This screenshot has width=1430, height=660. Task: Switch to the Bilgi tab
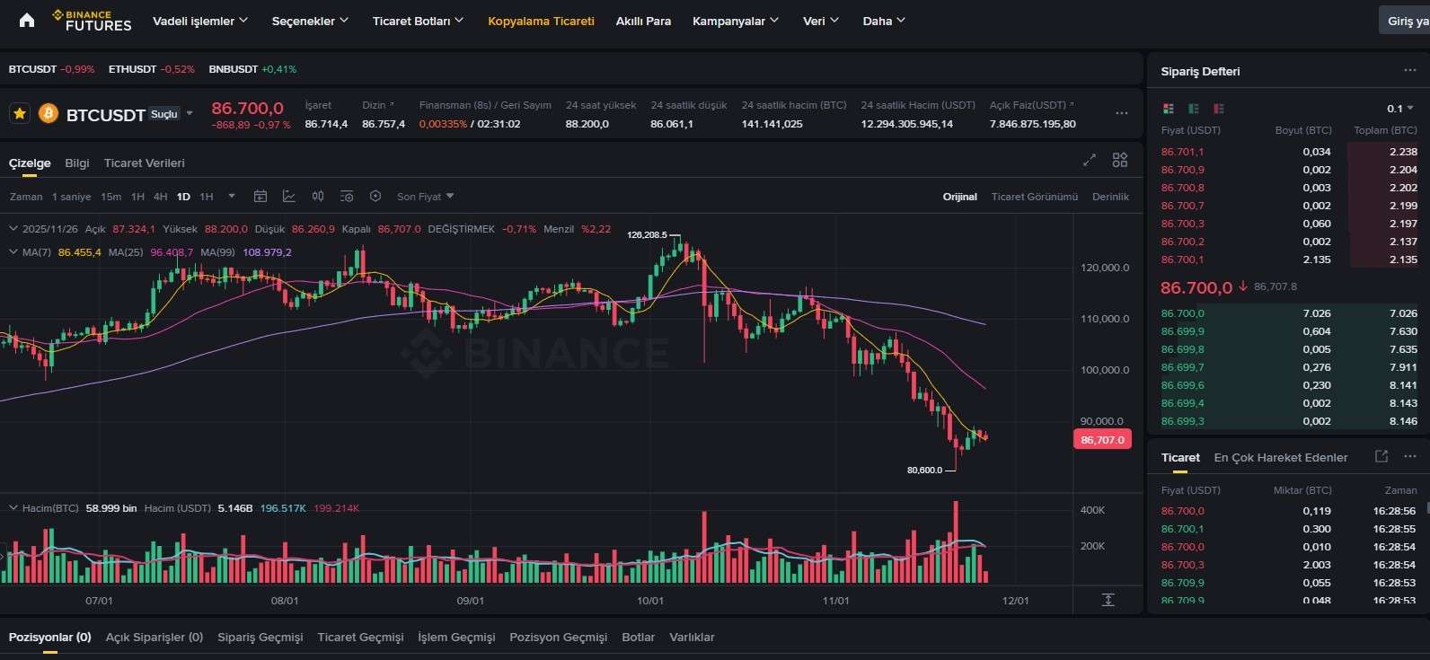coord(77,163)
